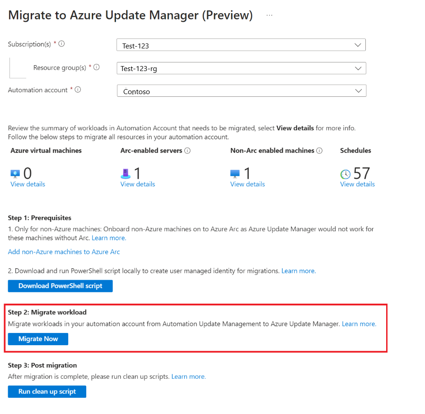The height and width of the screenshot is (414, 425).
Task: Click View details under Schedules
Action: [357, 184]
